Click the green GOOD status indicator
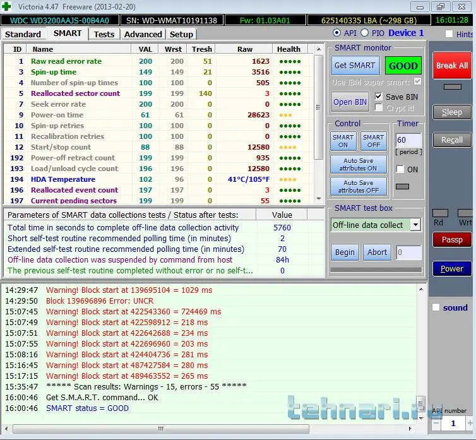Screen dimensions: 476x440 tap(403, 66)
